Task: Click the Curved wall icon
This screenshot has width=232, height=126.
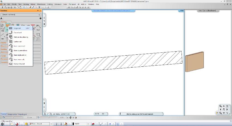Action: click(11, 32)
